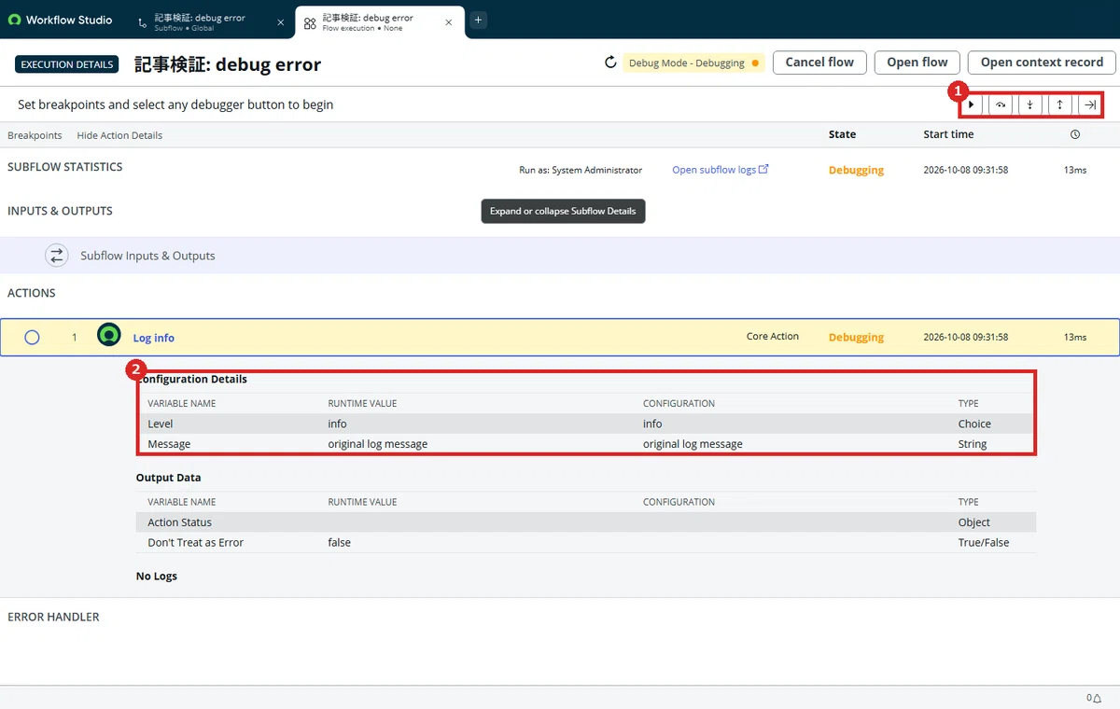Refresh the execution details with reload icon
Viewport: 1120px width, 709px height.
[x=610, y=63]
